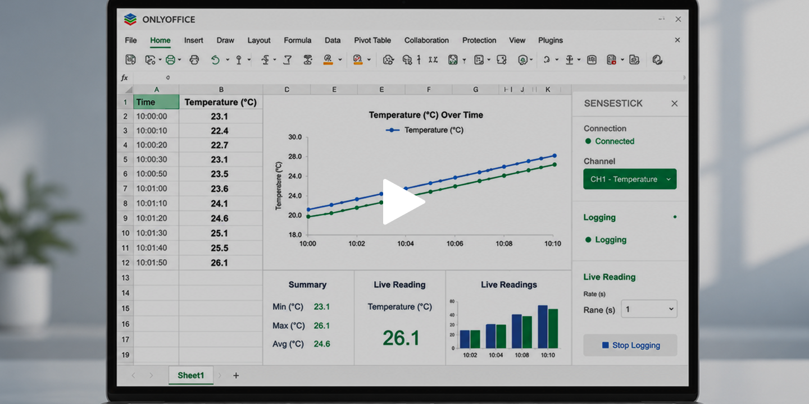Image resolution: width=809 pixels, height=404 pixels.
Task: Click the green printer icon in the toolbar
Action: pyautogui.click(x=170, y=59)
